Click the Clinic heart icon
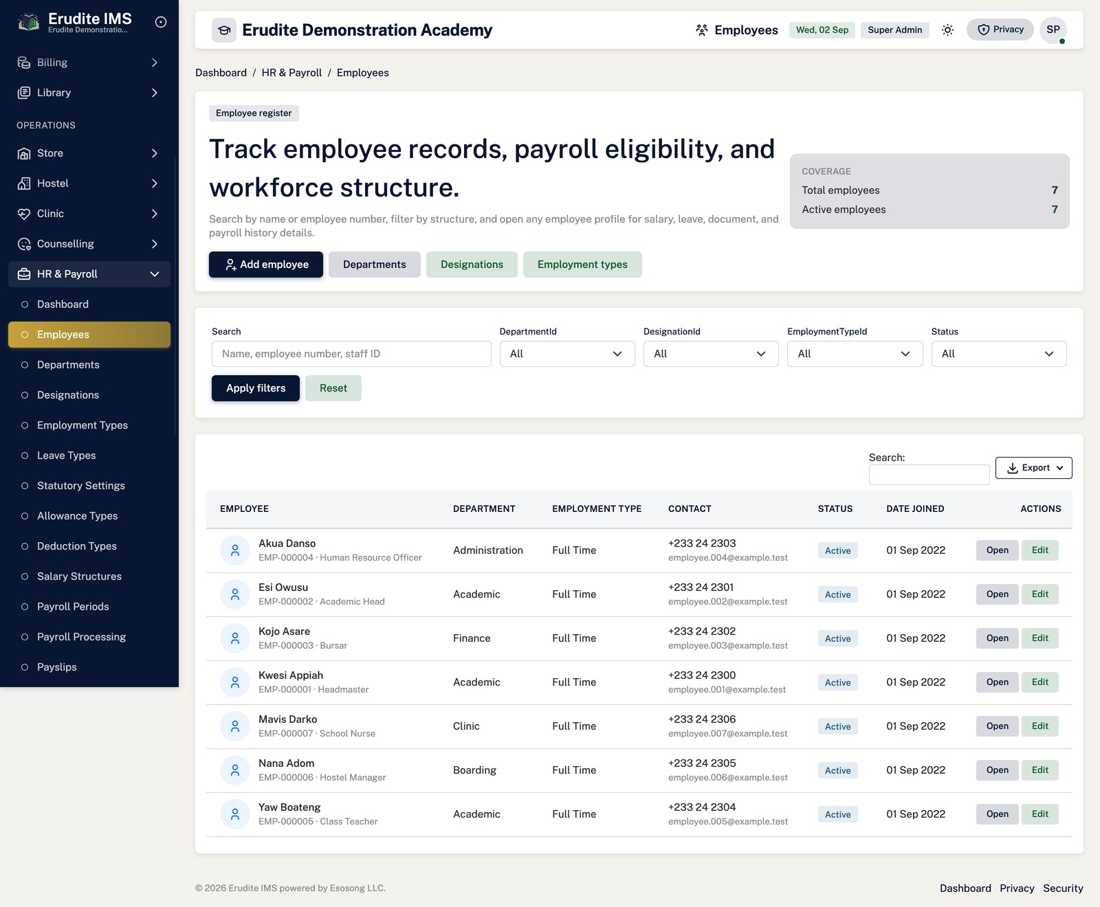 pyautogui.click(x=24, y=214)
